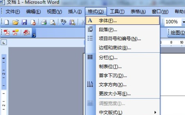Open the 窗口(W) menu
Viewport: 185px width, 115px height.
coord(160,12)
